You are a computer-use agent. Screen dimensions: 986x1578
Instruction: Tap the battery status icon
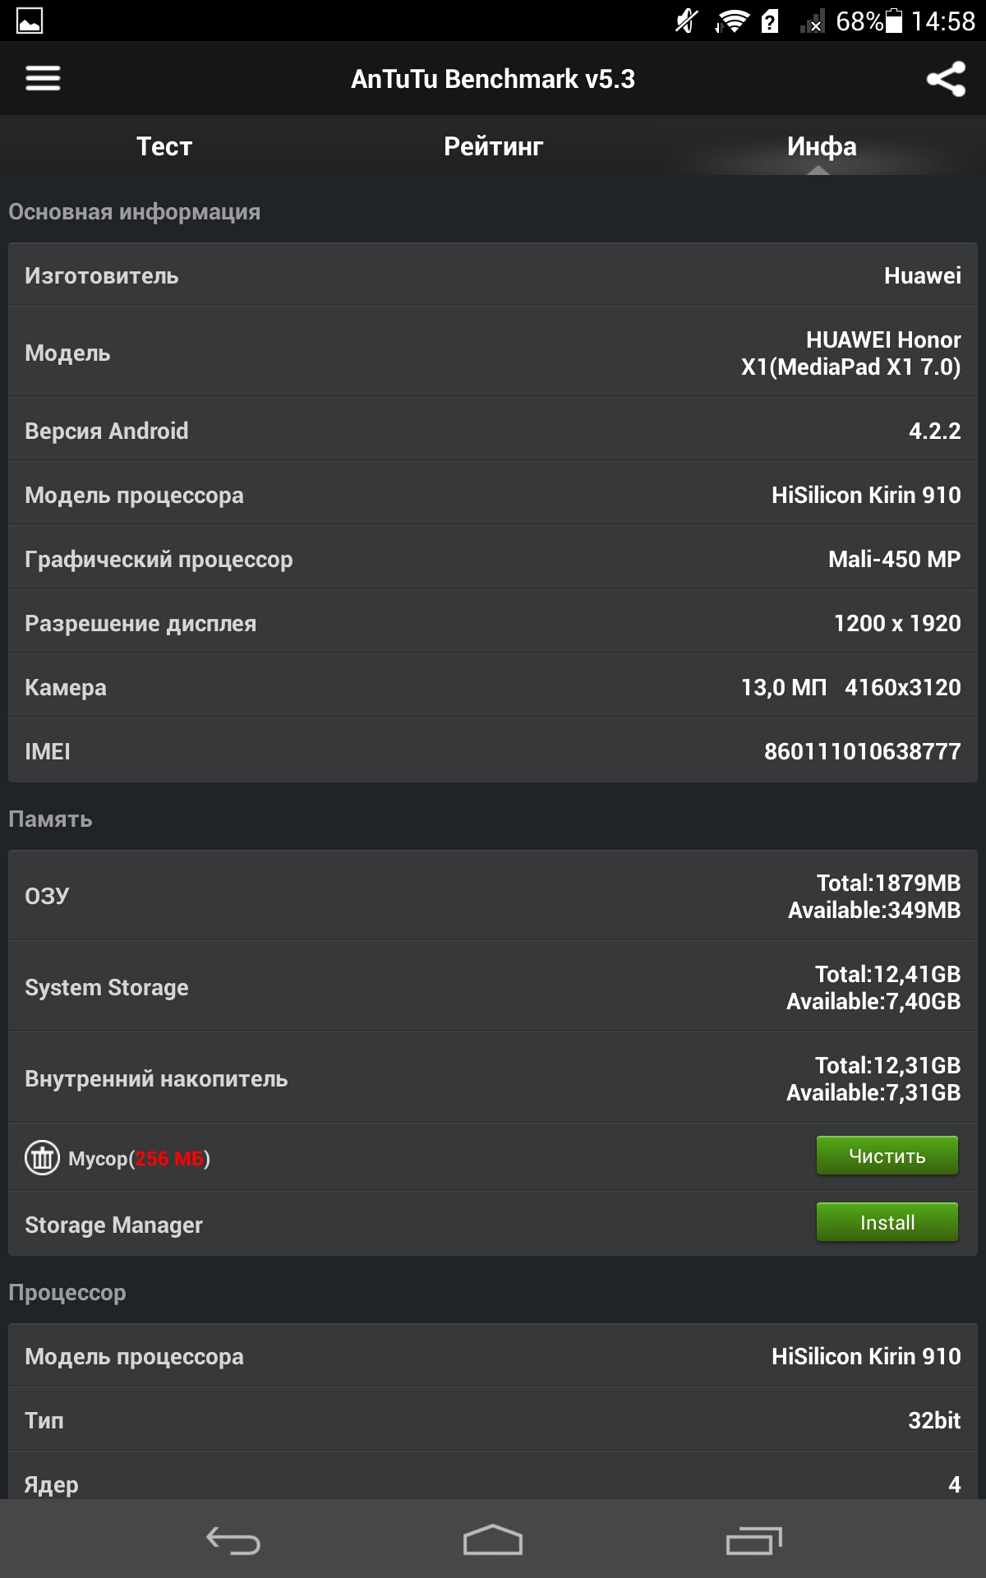tap(894, 21)
